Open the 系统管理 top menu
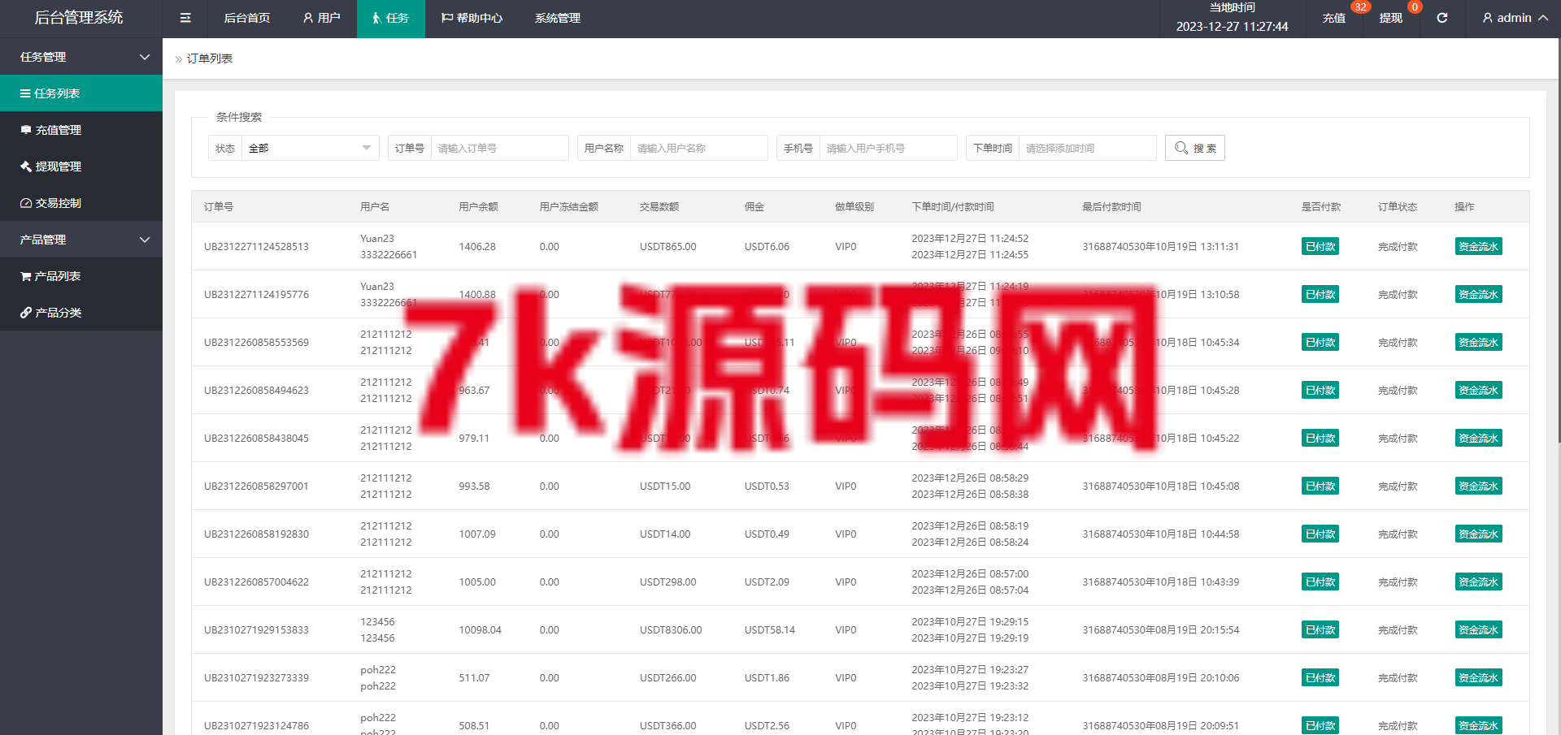Image resolution: width=1561 pixels, height=735 pixels. [x=558, y=18]
